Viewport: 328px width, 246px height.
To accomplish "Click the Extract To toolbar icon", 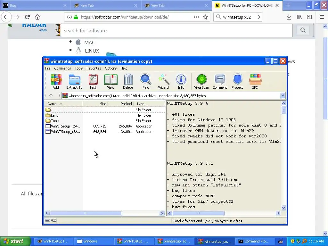I will pyautogui.click(x=74, y=82).
